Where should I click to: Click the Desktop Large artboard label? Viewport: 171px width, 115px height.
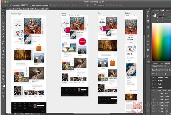16,14
